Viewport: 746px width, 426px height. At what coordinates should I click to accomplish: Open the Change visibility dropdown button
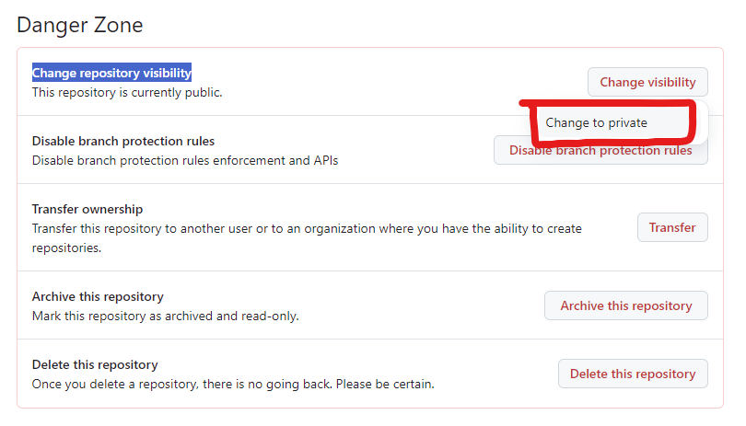[647, 82]
